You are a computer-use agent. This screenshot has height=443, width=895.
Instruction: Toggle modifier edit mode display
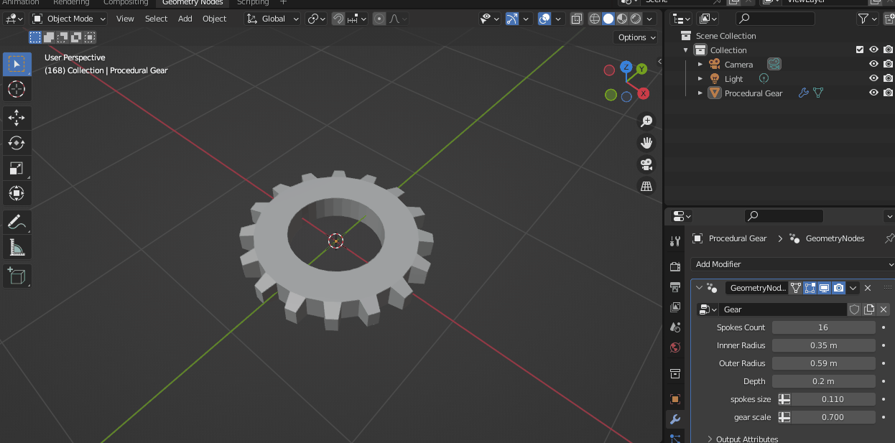pos(810,288)
